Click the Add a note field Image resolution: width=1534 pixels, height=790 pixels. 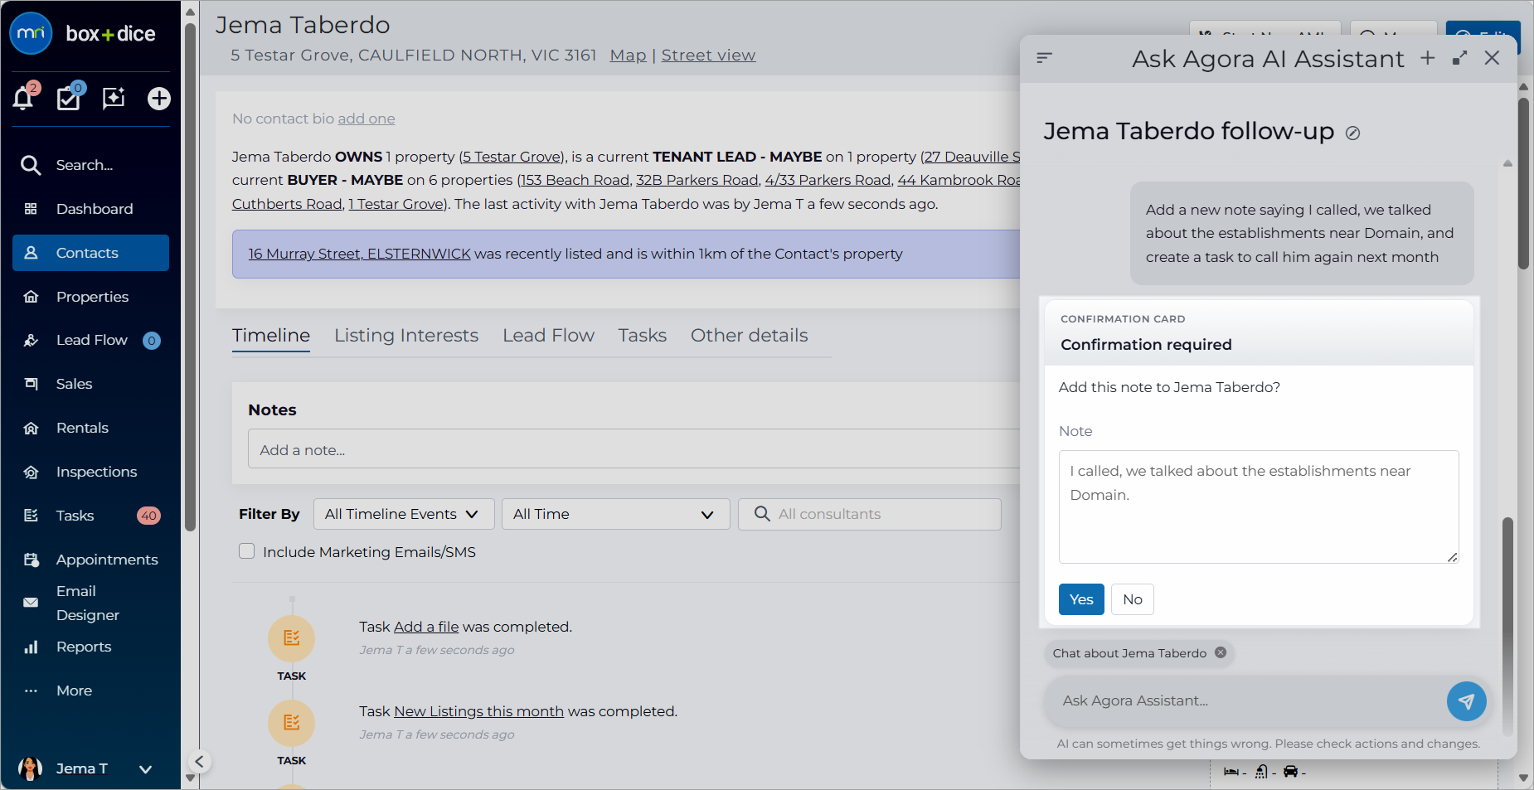(x=634, y=449)
